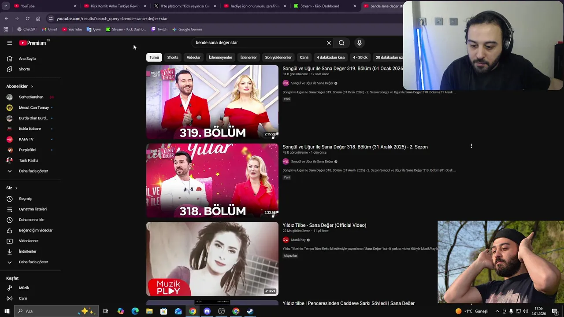Select the Videolar filter chip
The image size is (564, 317).
(193, 57)
